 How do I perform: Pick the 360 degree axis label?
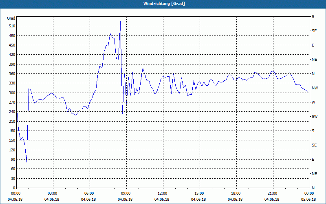point(12,74)
